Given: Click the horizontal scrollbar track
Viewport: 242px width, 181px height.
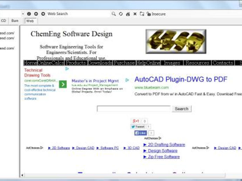Looking at the screenshot, I should (x=125, y=175).
